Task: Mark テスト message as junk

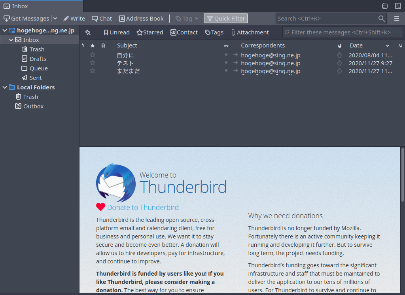Action: click(x=339, y=63)
